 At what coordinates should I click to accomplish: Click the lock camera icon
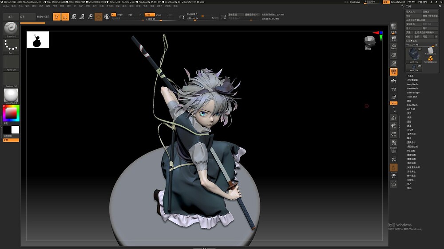click(393, 97)
